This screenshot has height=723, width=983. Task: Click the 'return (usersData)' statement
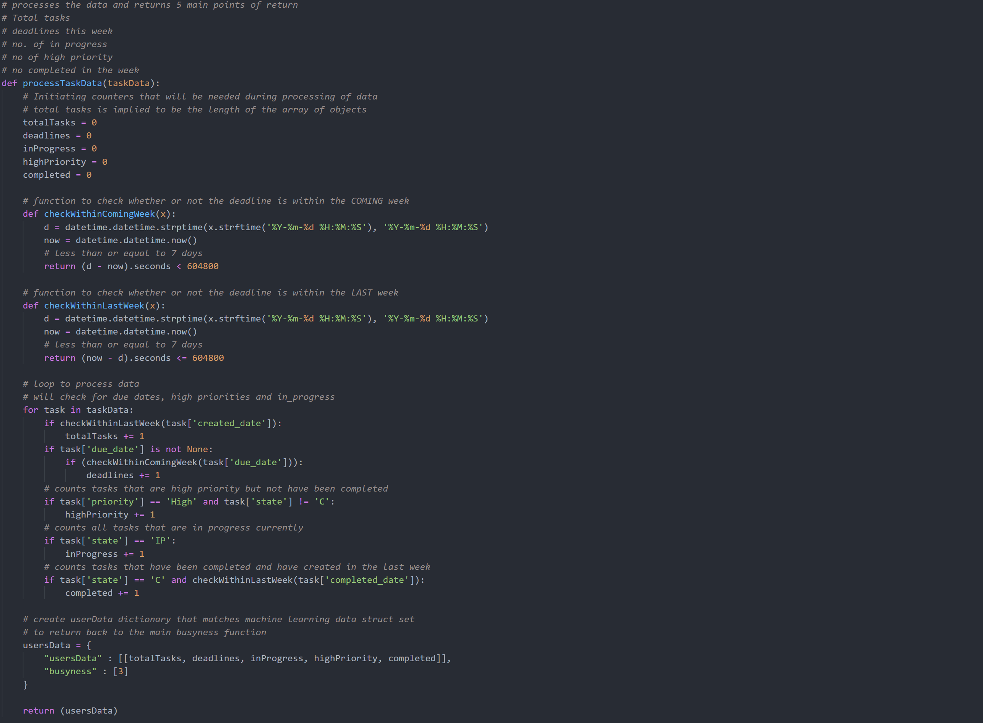[70, 711]
